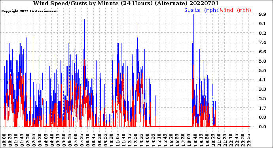Click the 04:40 time label
The height and width of the screenshot is (148, 273).
click(52, 140)
